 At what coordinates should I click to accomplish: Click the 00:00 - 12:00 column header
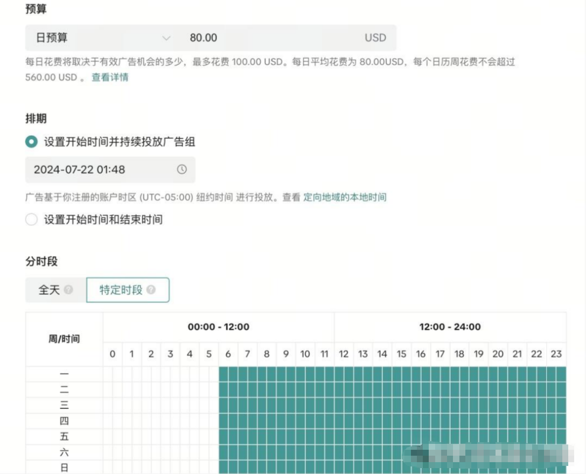[x=218, y=327]
